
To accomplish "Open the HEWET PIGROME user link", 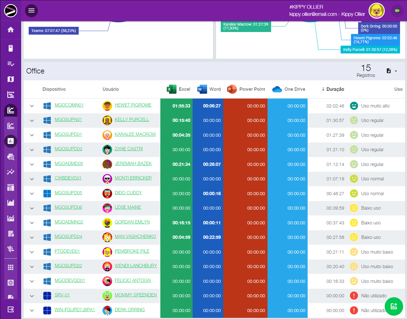I will tap(133, 105).
